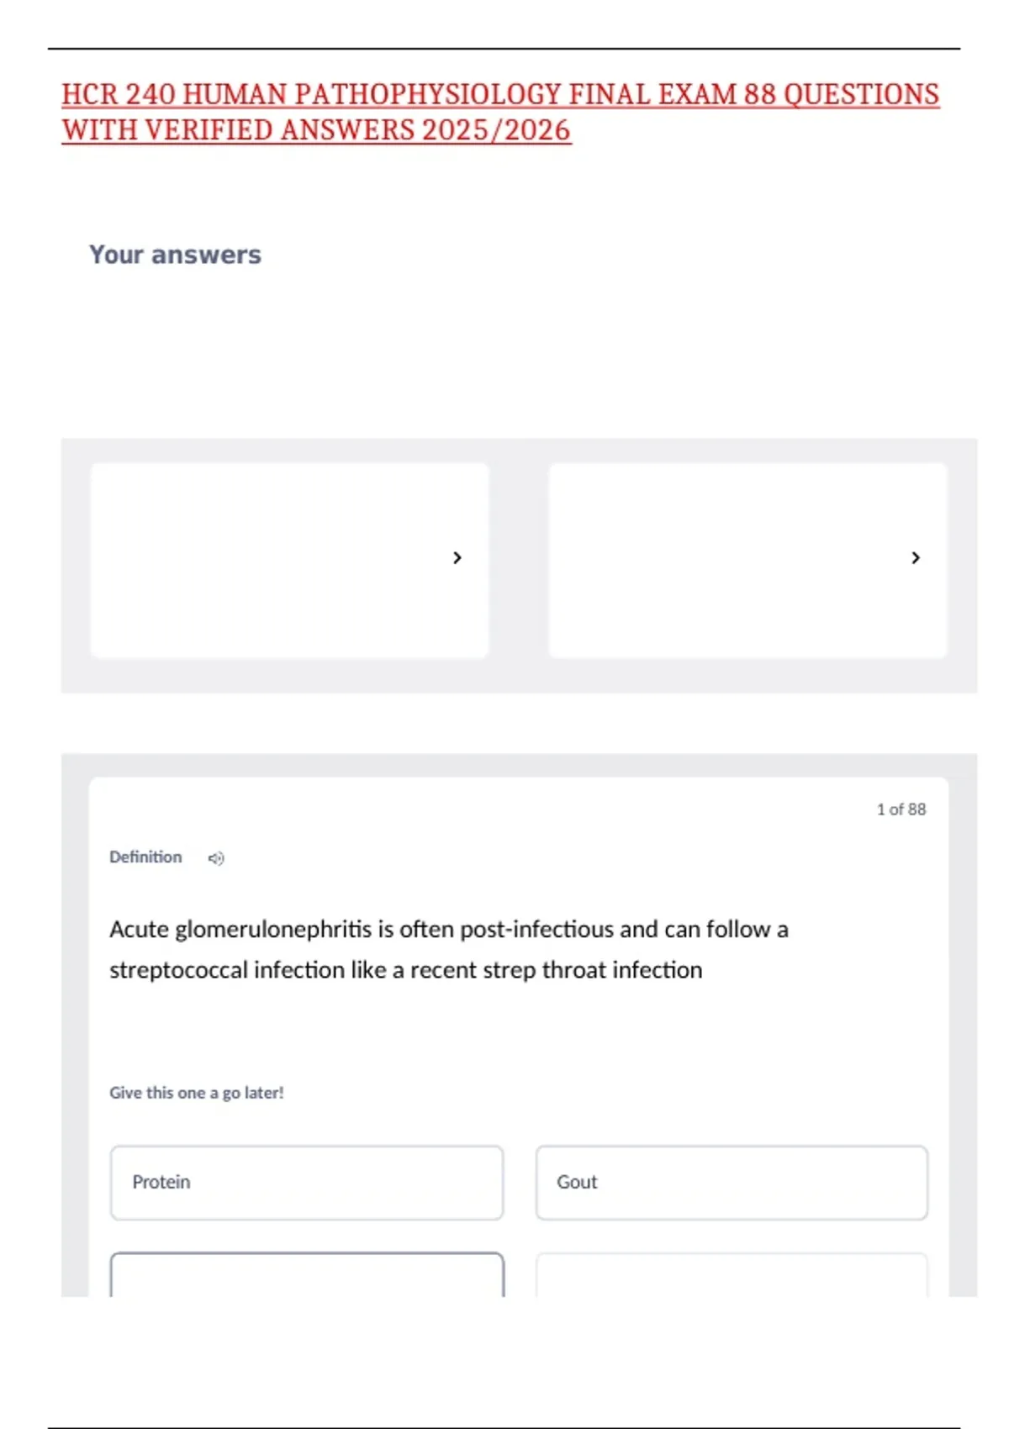Click the 'Your answers' heading

176,255
